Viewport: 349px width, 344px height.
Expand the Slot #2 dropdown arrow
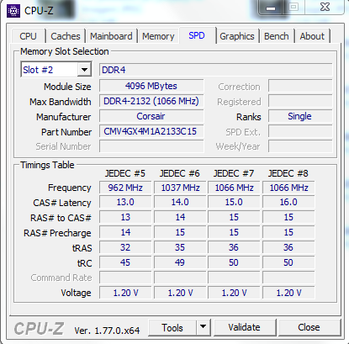point(84,70)
